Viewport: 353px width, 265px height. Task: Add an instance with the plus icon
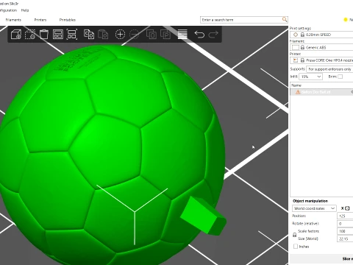click(120, 35)
